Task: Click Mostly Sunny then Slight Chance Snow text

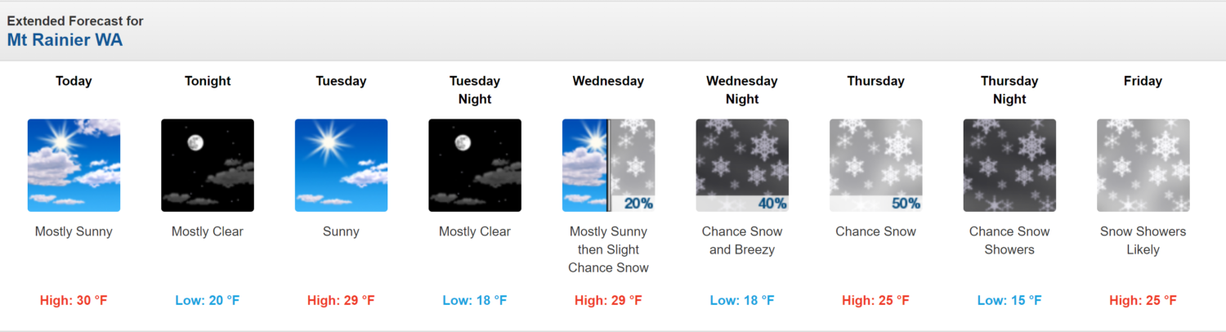Action: click(x=608, y=249)
